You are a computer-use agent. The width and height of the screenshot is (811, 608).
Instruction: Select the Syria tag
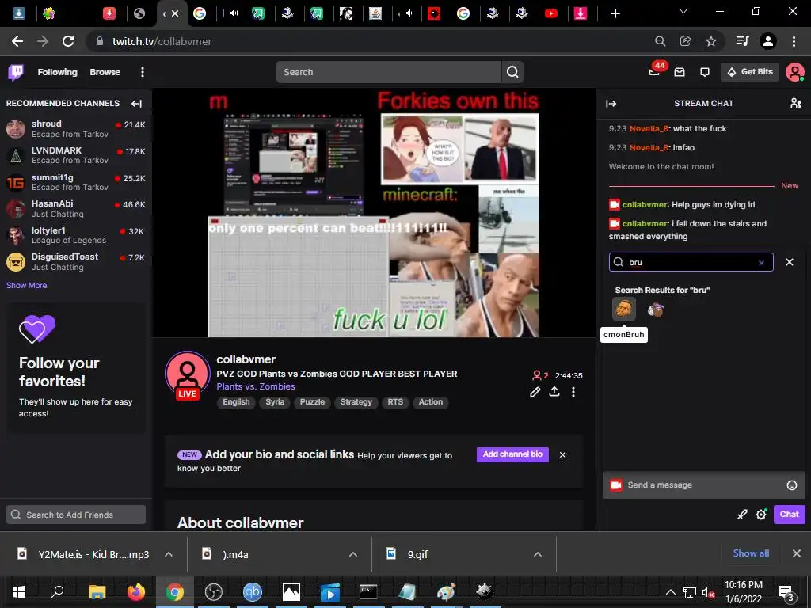(x=275, y=402)
